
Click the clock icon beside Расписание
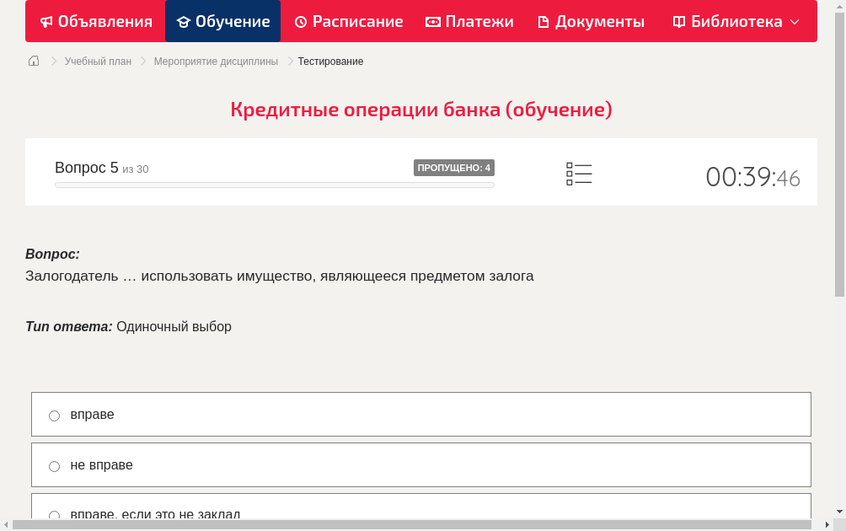(x=299, y=21)
